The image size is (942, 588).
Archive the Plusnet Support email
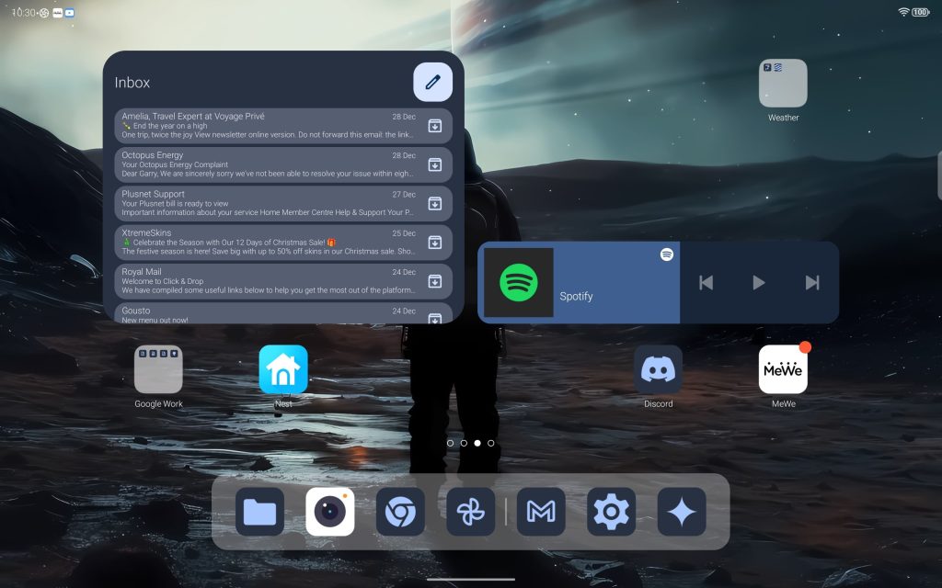pyautogui.click(x=435, y=203)
